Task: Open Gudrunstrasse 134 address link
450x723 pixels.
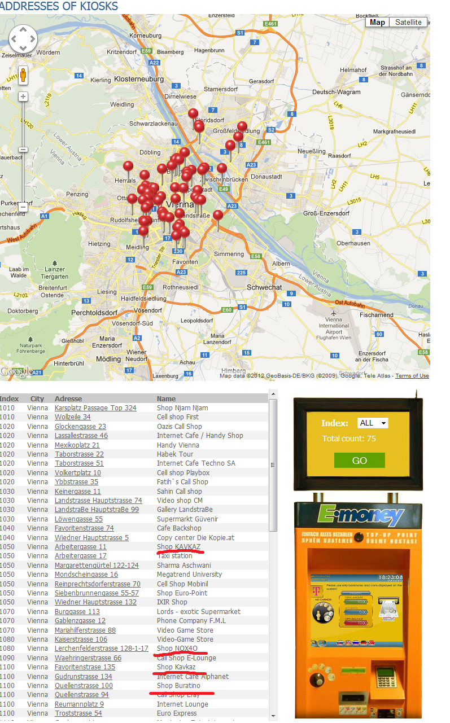Action: (84, 677)
